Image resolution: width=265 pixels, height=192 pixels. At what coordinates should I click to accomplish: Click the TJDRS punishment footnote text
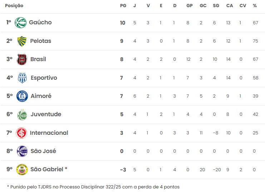coord(93,187)
